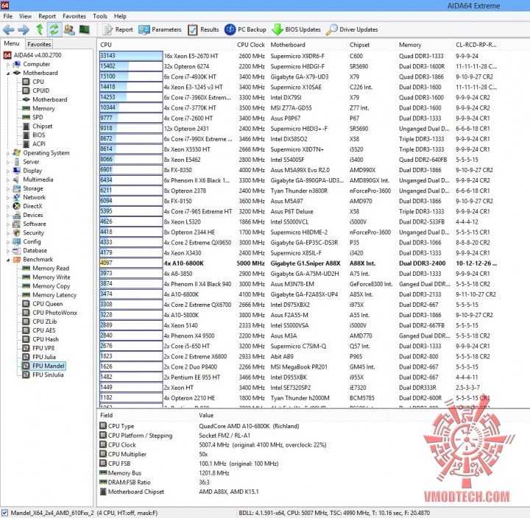Viewport: 530px width, 518px height.
Task: Open the Help menu
Action: click(x=120, y=16)
